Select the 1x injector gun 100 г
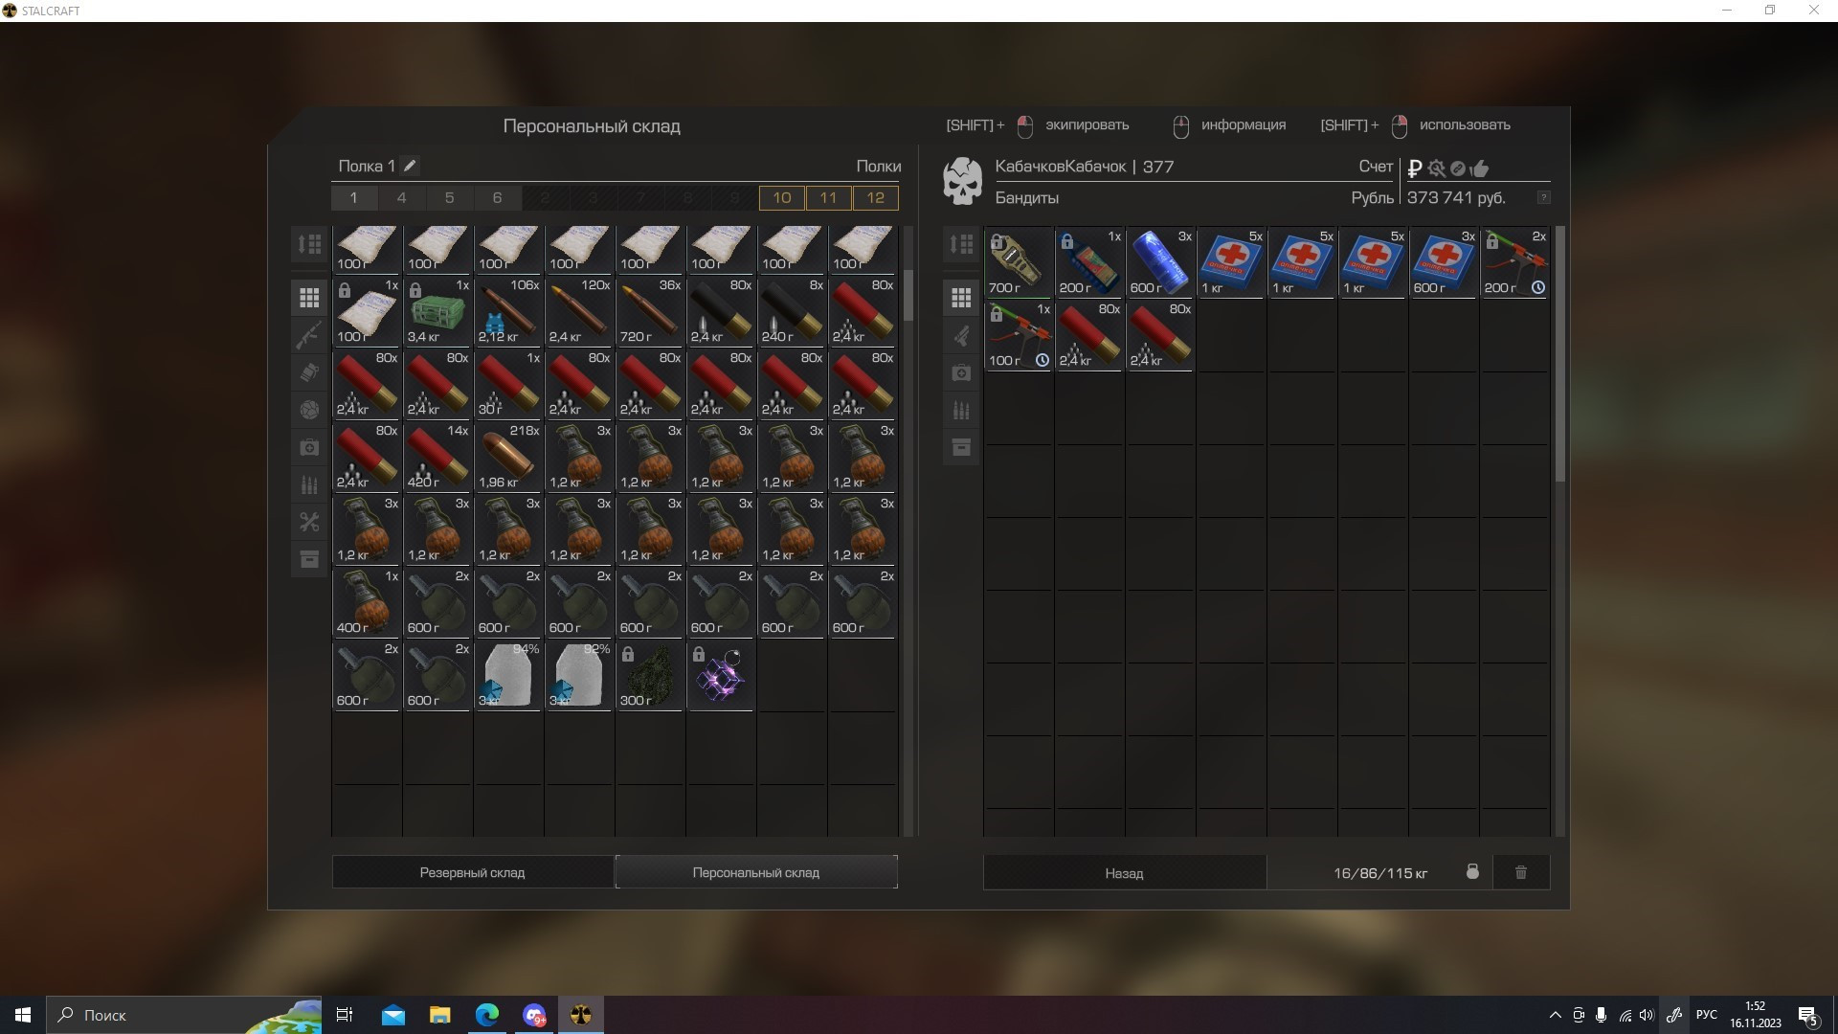Screen dimensions: 1838x1034 click(1019, 335)
